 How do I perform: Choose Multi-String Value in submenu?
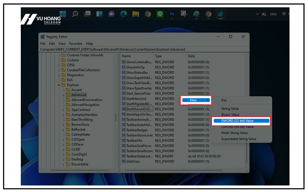point(234,133)
